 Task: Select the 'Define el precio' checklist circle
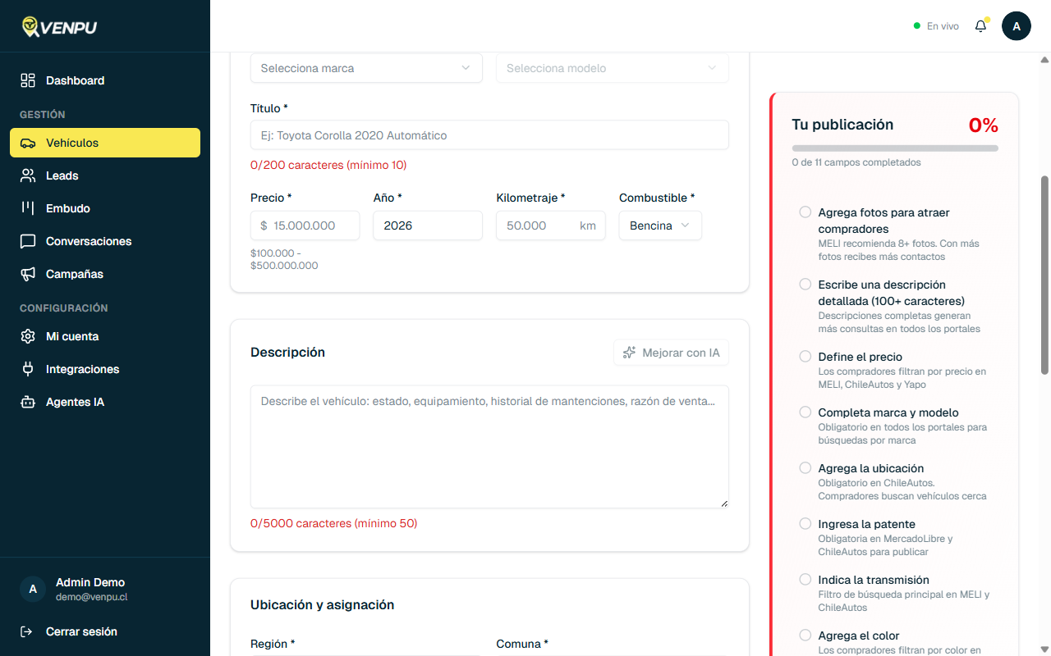point(805,357)
